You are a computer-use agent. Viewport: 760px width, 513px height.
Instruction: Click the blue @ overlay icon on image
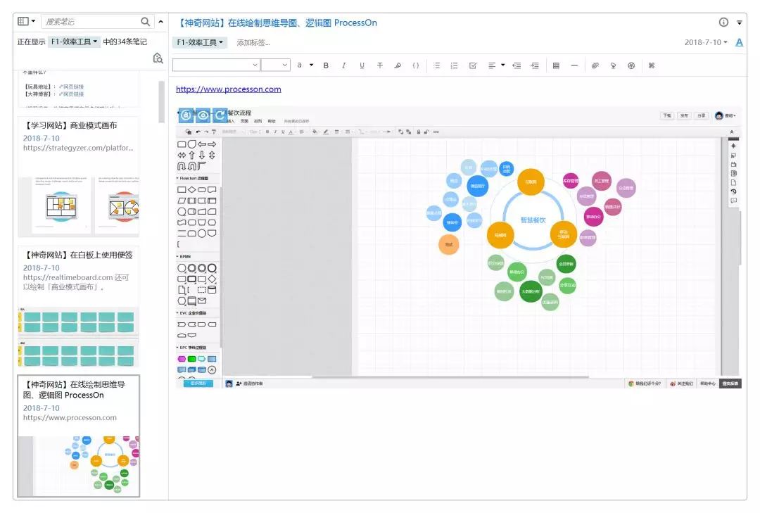pos(186,115)
